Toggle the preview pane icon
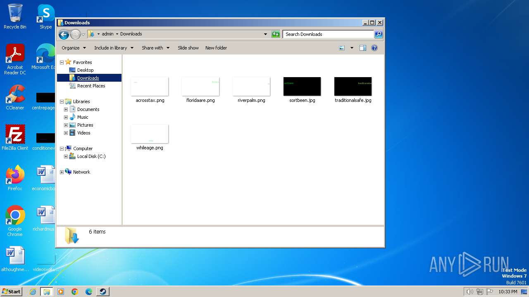Screen dimensions: 529x297 [x=363, y=48]
